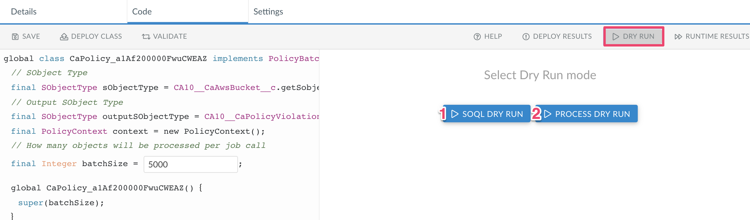The height and width of the screenshot is (220, 750).
Task: Click the Runtime Results fast-forward icon
Action: [x=678, y=37]
